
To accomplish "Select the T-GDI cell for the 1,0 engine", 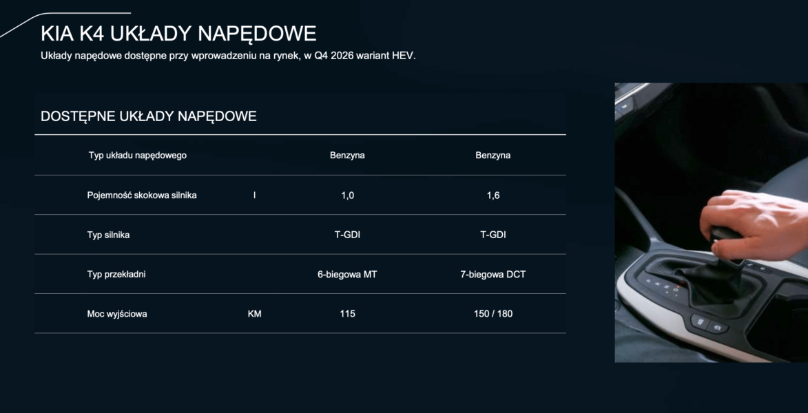I will (x=347, y=235).
